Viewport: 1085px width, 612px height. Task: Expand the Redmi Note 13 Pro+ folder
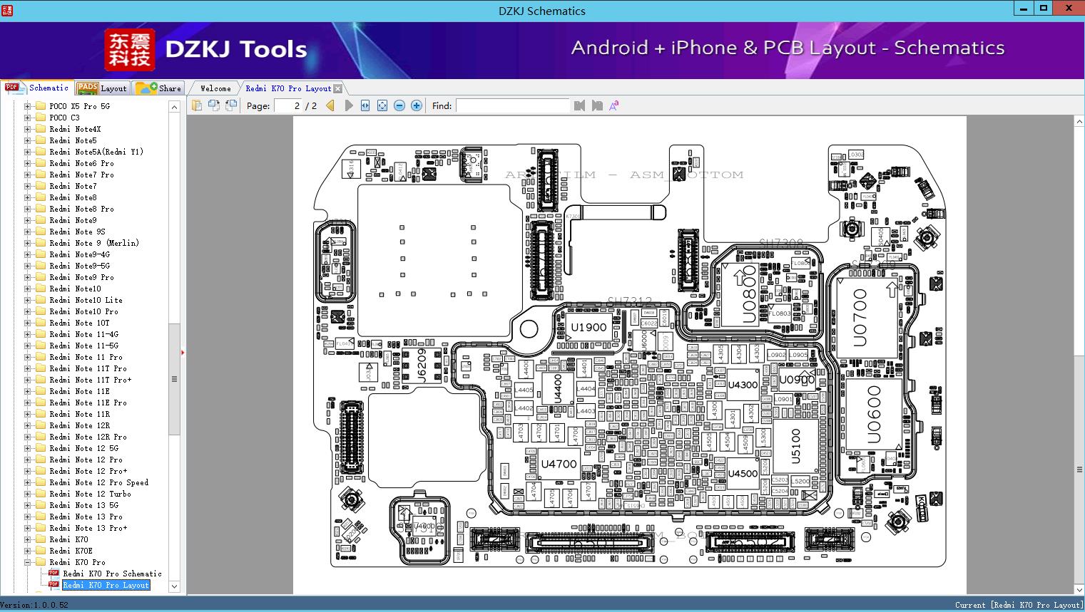coord(28,528)
